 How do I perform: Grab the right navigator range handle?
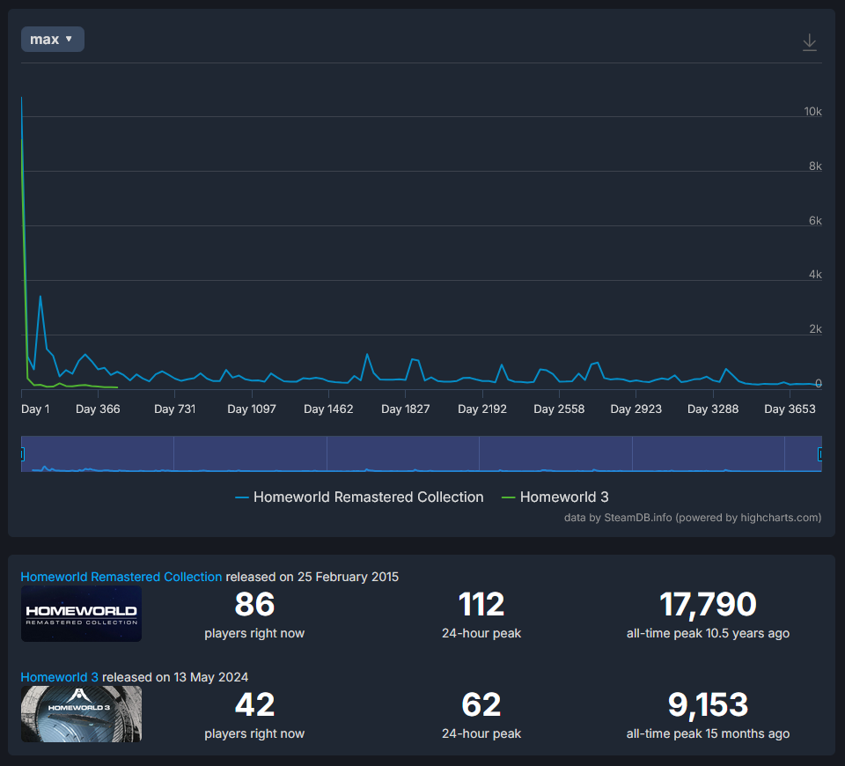pos(820,454)
